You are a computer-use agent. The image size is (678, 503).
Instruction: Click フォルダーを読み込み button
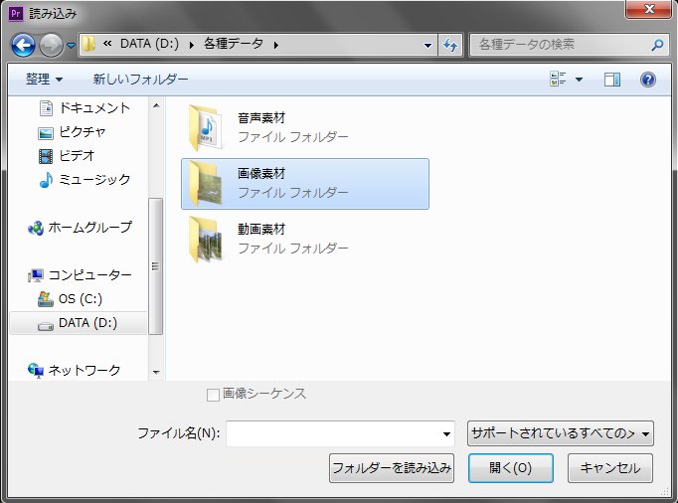392,468
